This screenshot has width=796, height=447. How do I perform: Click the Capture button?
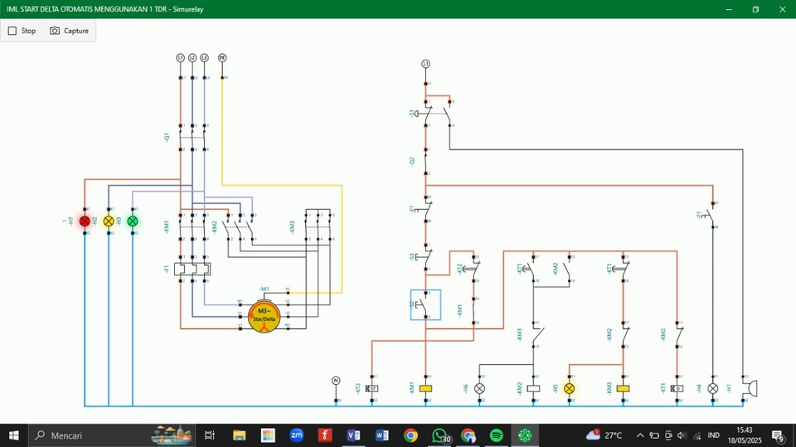coord(69,31)
